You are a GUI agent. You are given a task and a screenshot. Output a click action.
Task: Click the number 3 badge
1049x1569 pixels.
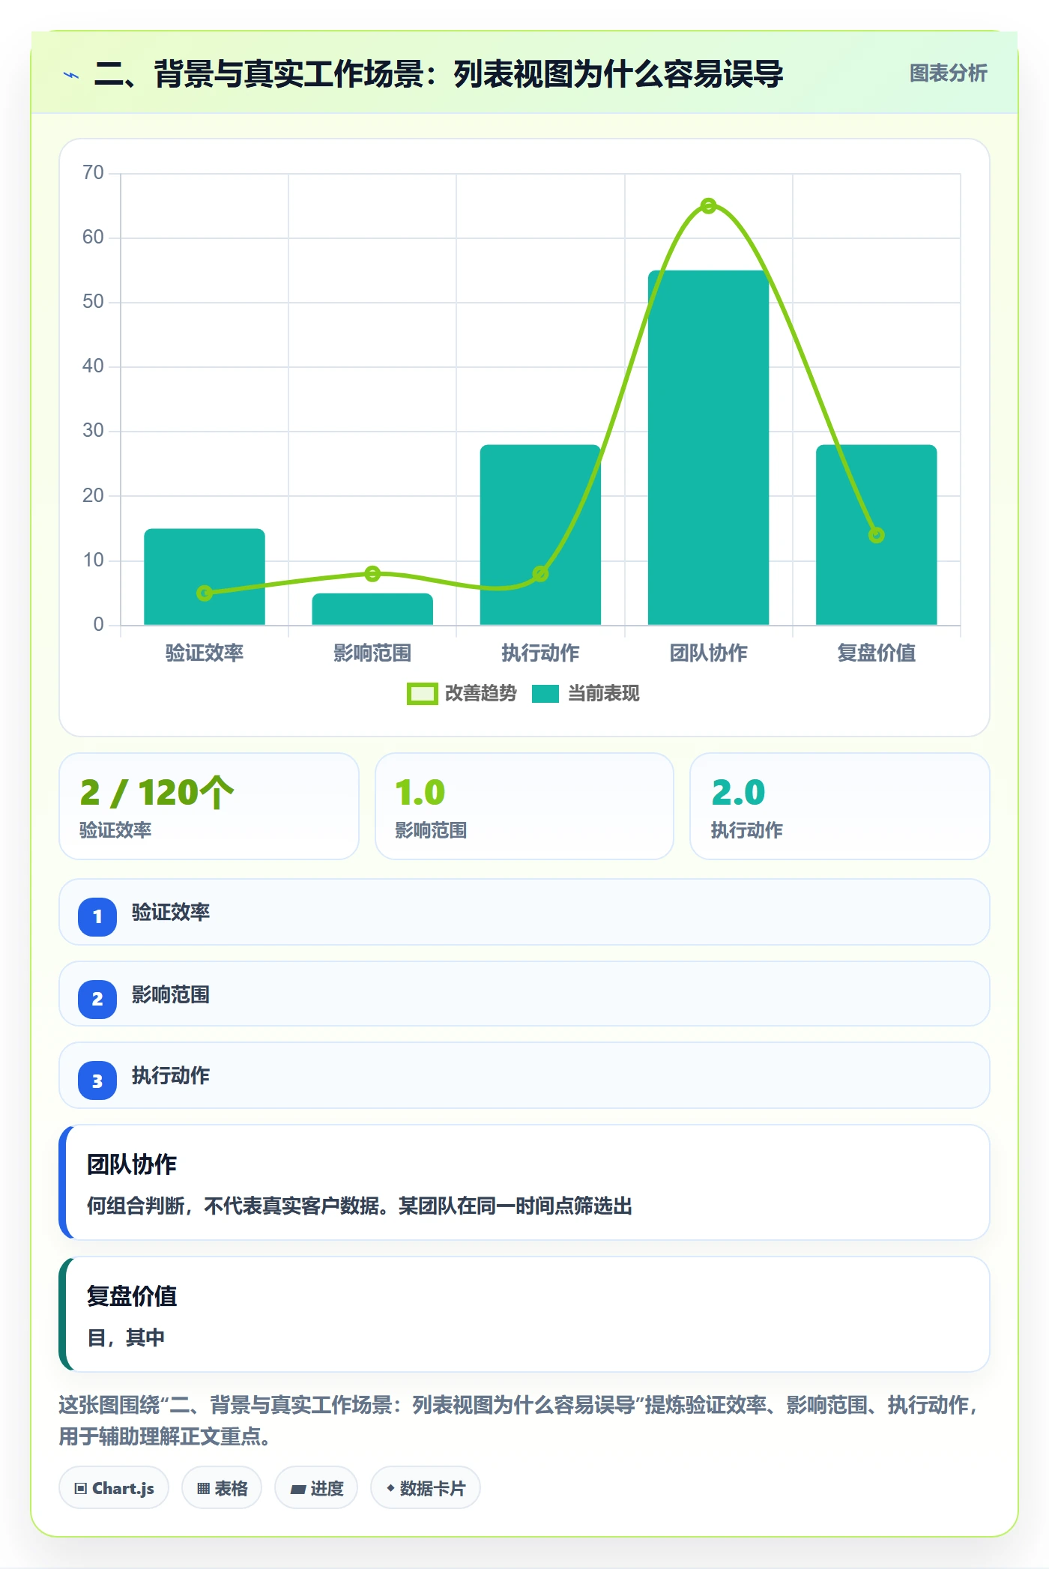(97, 1081)
